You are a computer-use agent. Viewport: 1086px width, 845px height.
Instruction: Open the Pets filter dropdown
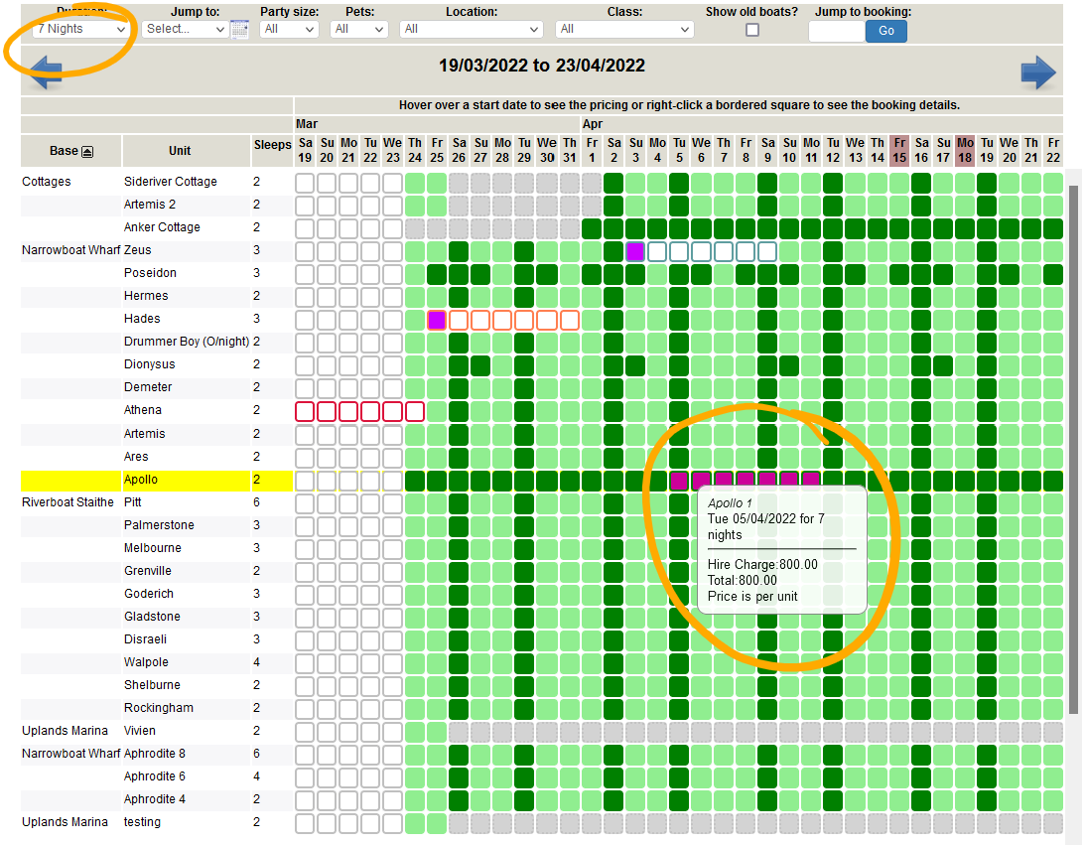click(358, 29)
